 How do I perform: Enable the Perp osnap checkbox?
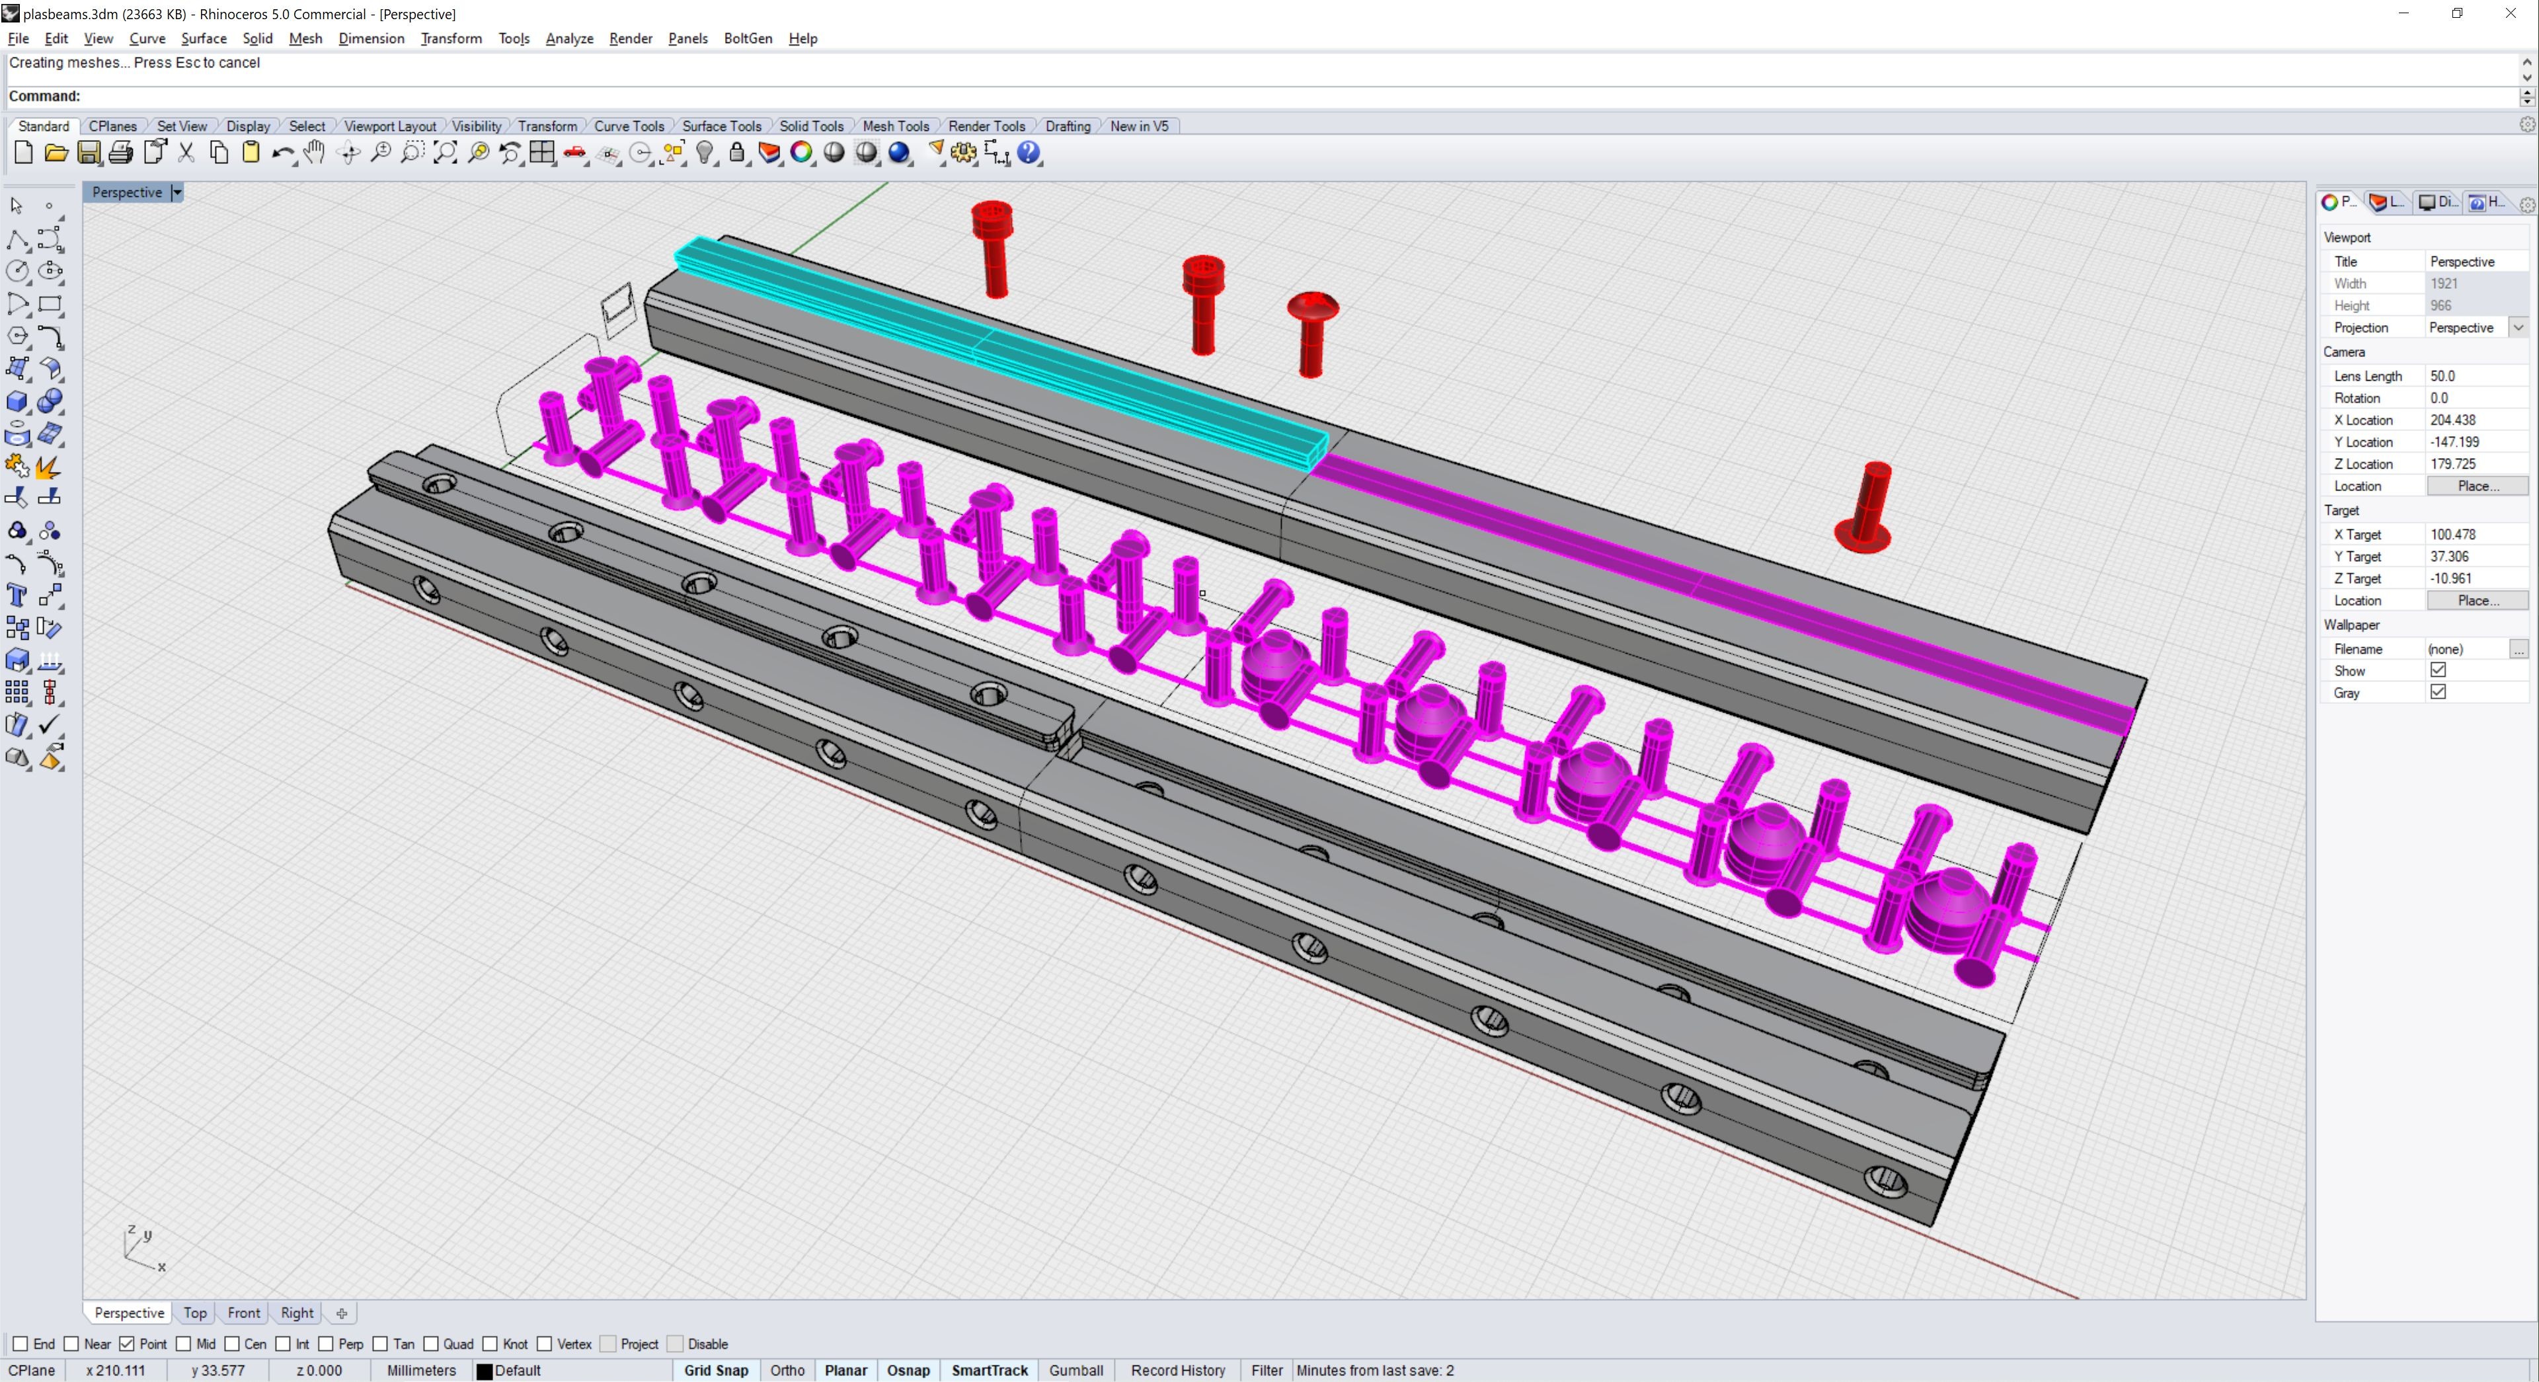327,1344
